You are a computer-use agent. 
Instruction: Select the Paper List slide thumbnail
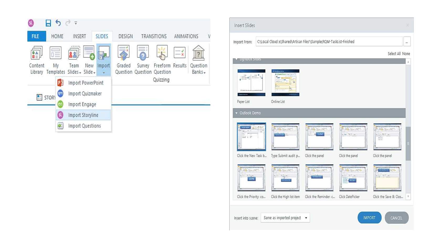tap(251, 83)
